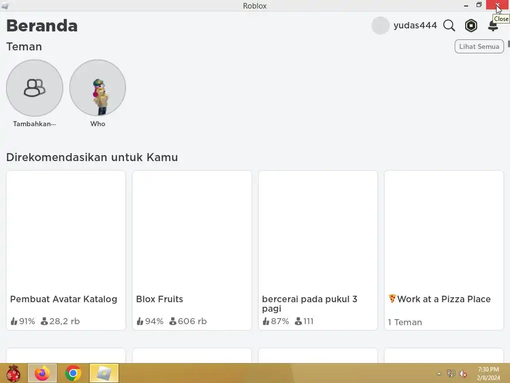Click the Teman section heading
Screen dimensions: 510x383
24,46
